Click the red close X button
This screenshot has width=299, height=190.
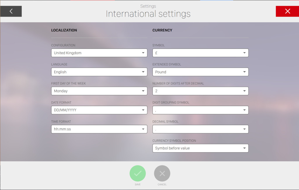coord(287,11)
